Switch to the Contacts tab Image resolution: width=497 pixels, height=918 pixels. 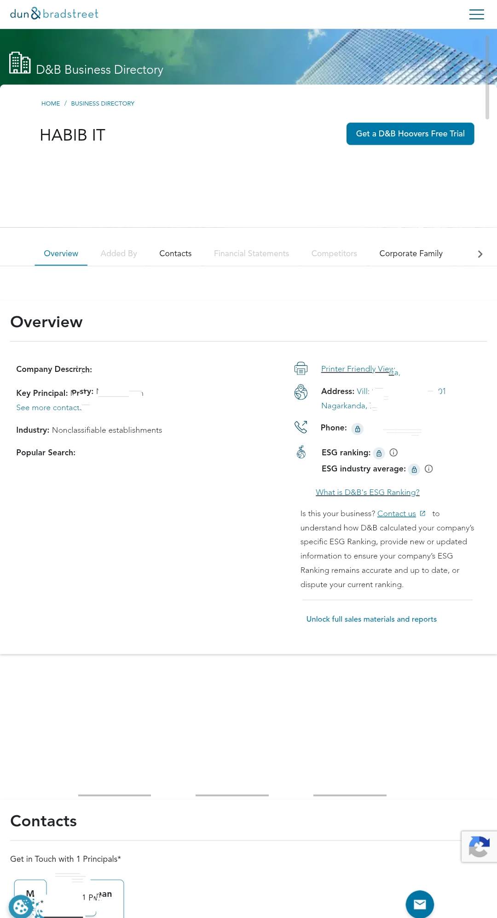click(x=175, y=253)
